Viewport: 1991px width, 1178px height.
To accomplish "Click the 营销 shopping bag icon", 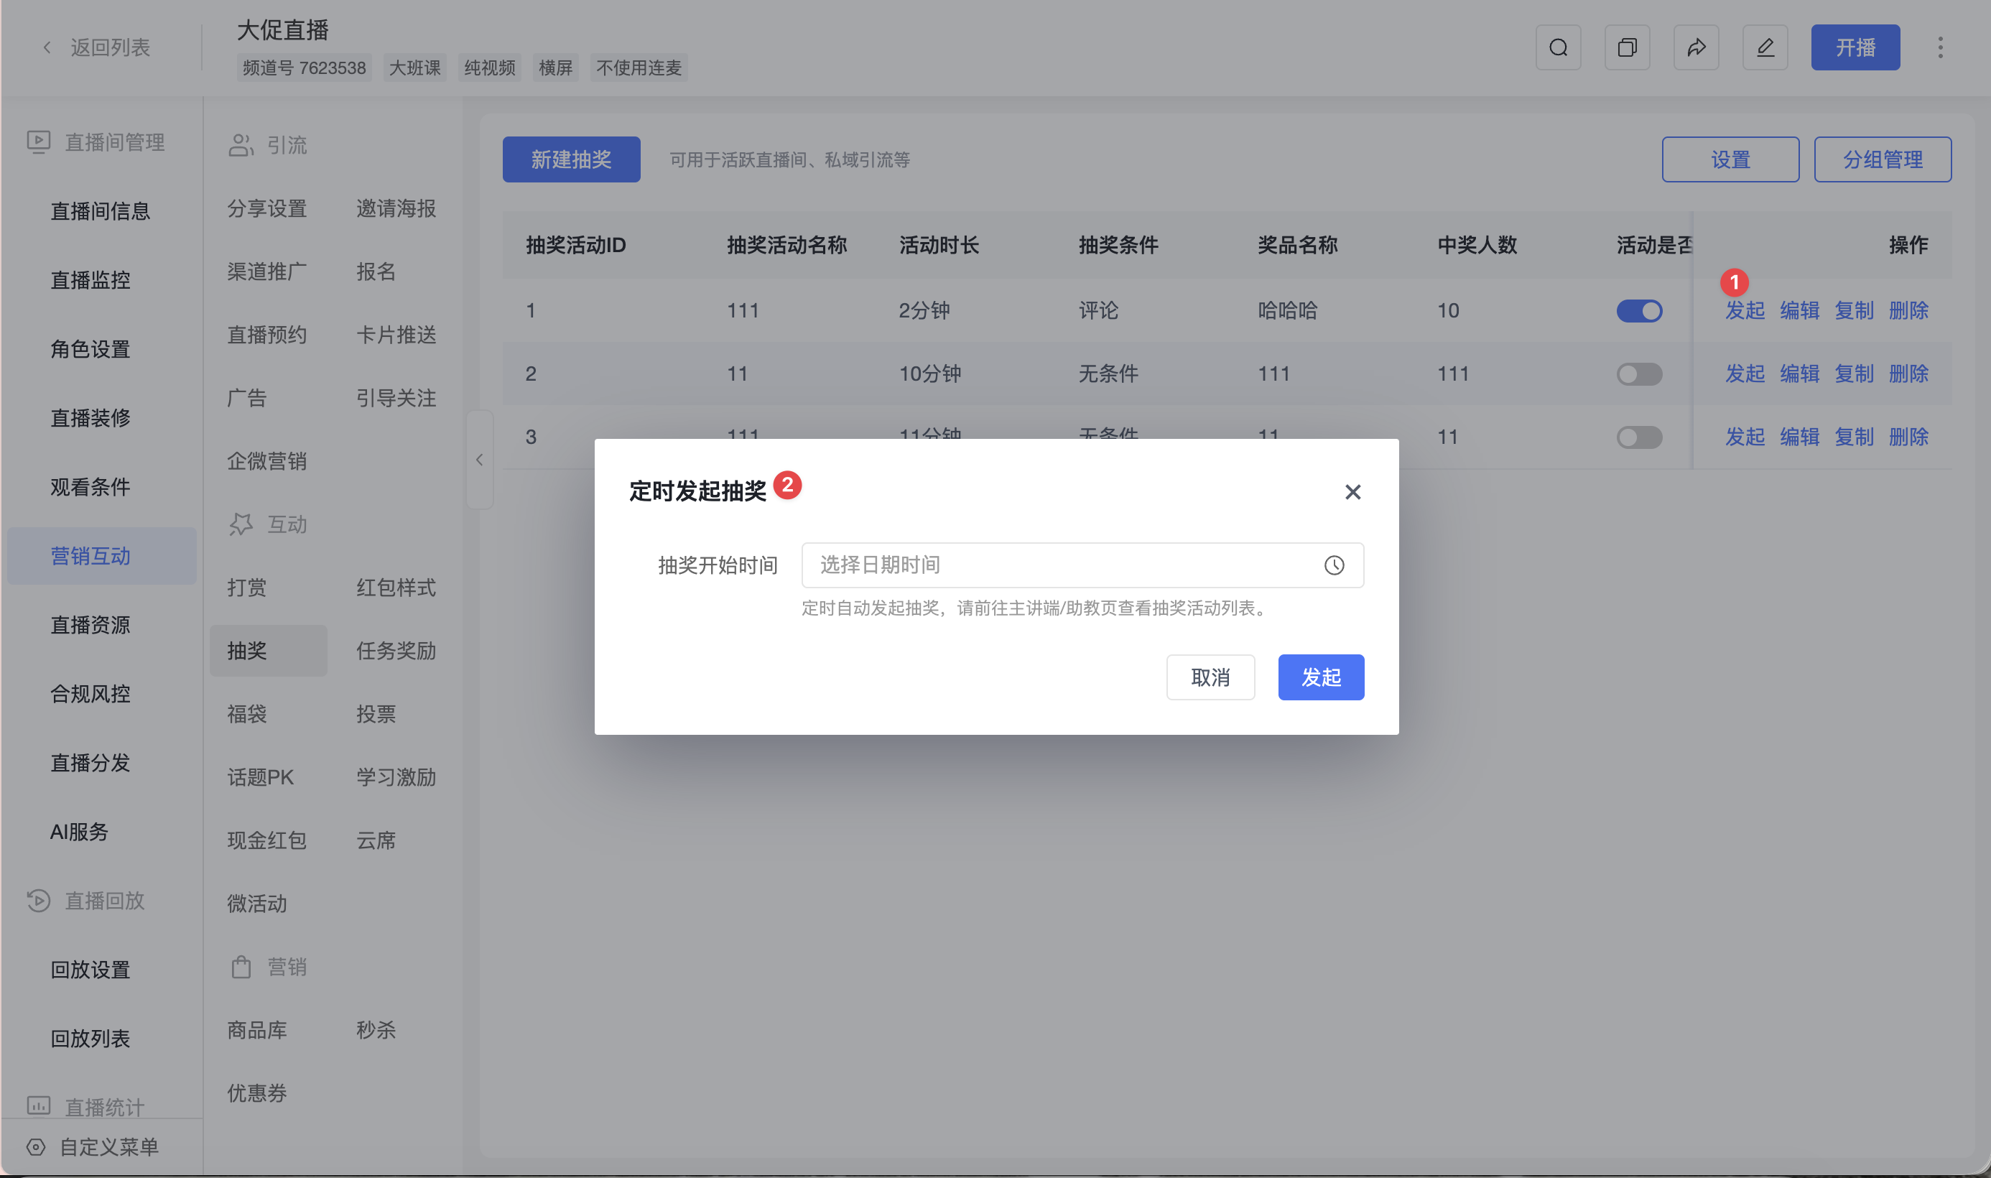I will pyautogui.click(x=241, y=967).
